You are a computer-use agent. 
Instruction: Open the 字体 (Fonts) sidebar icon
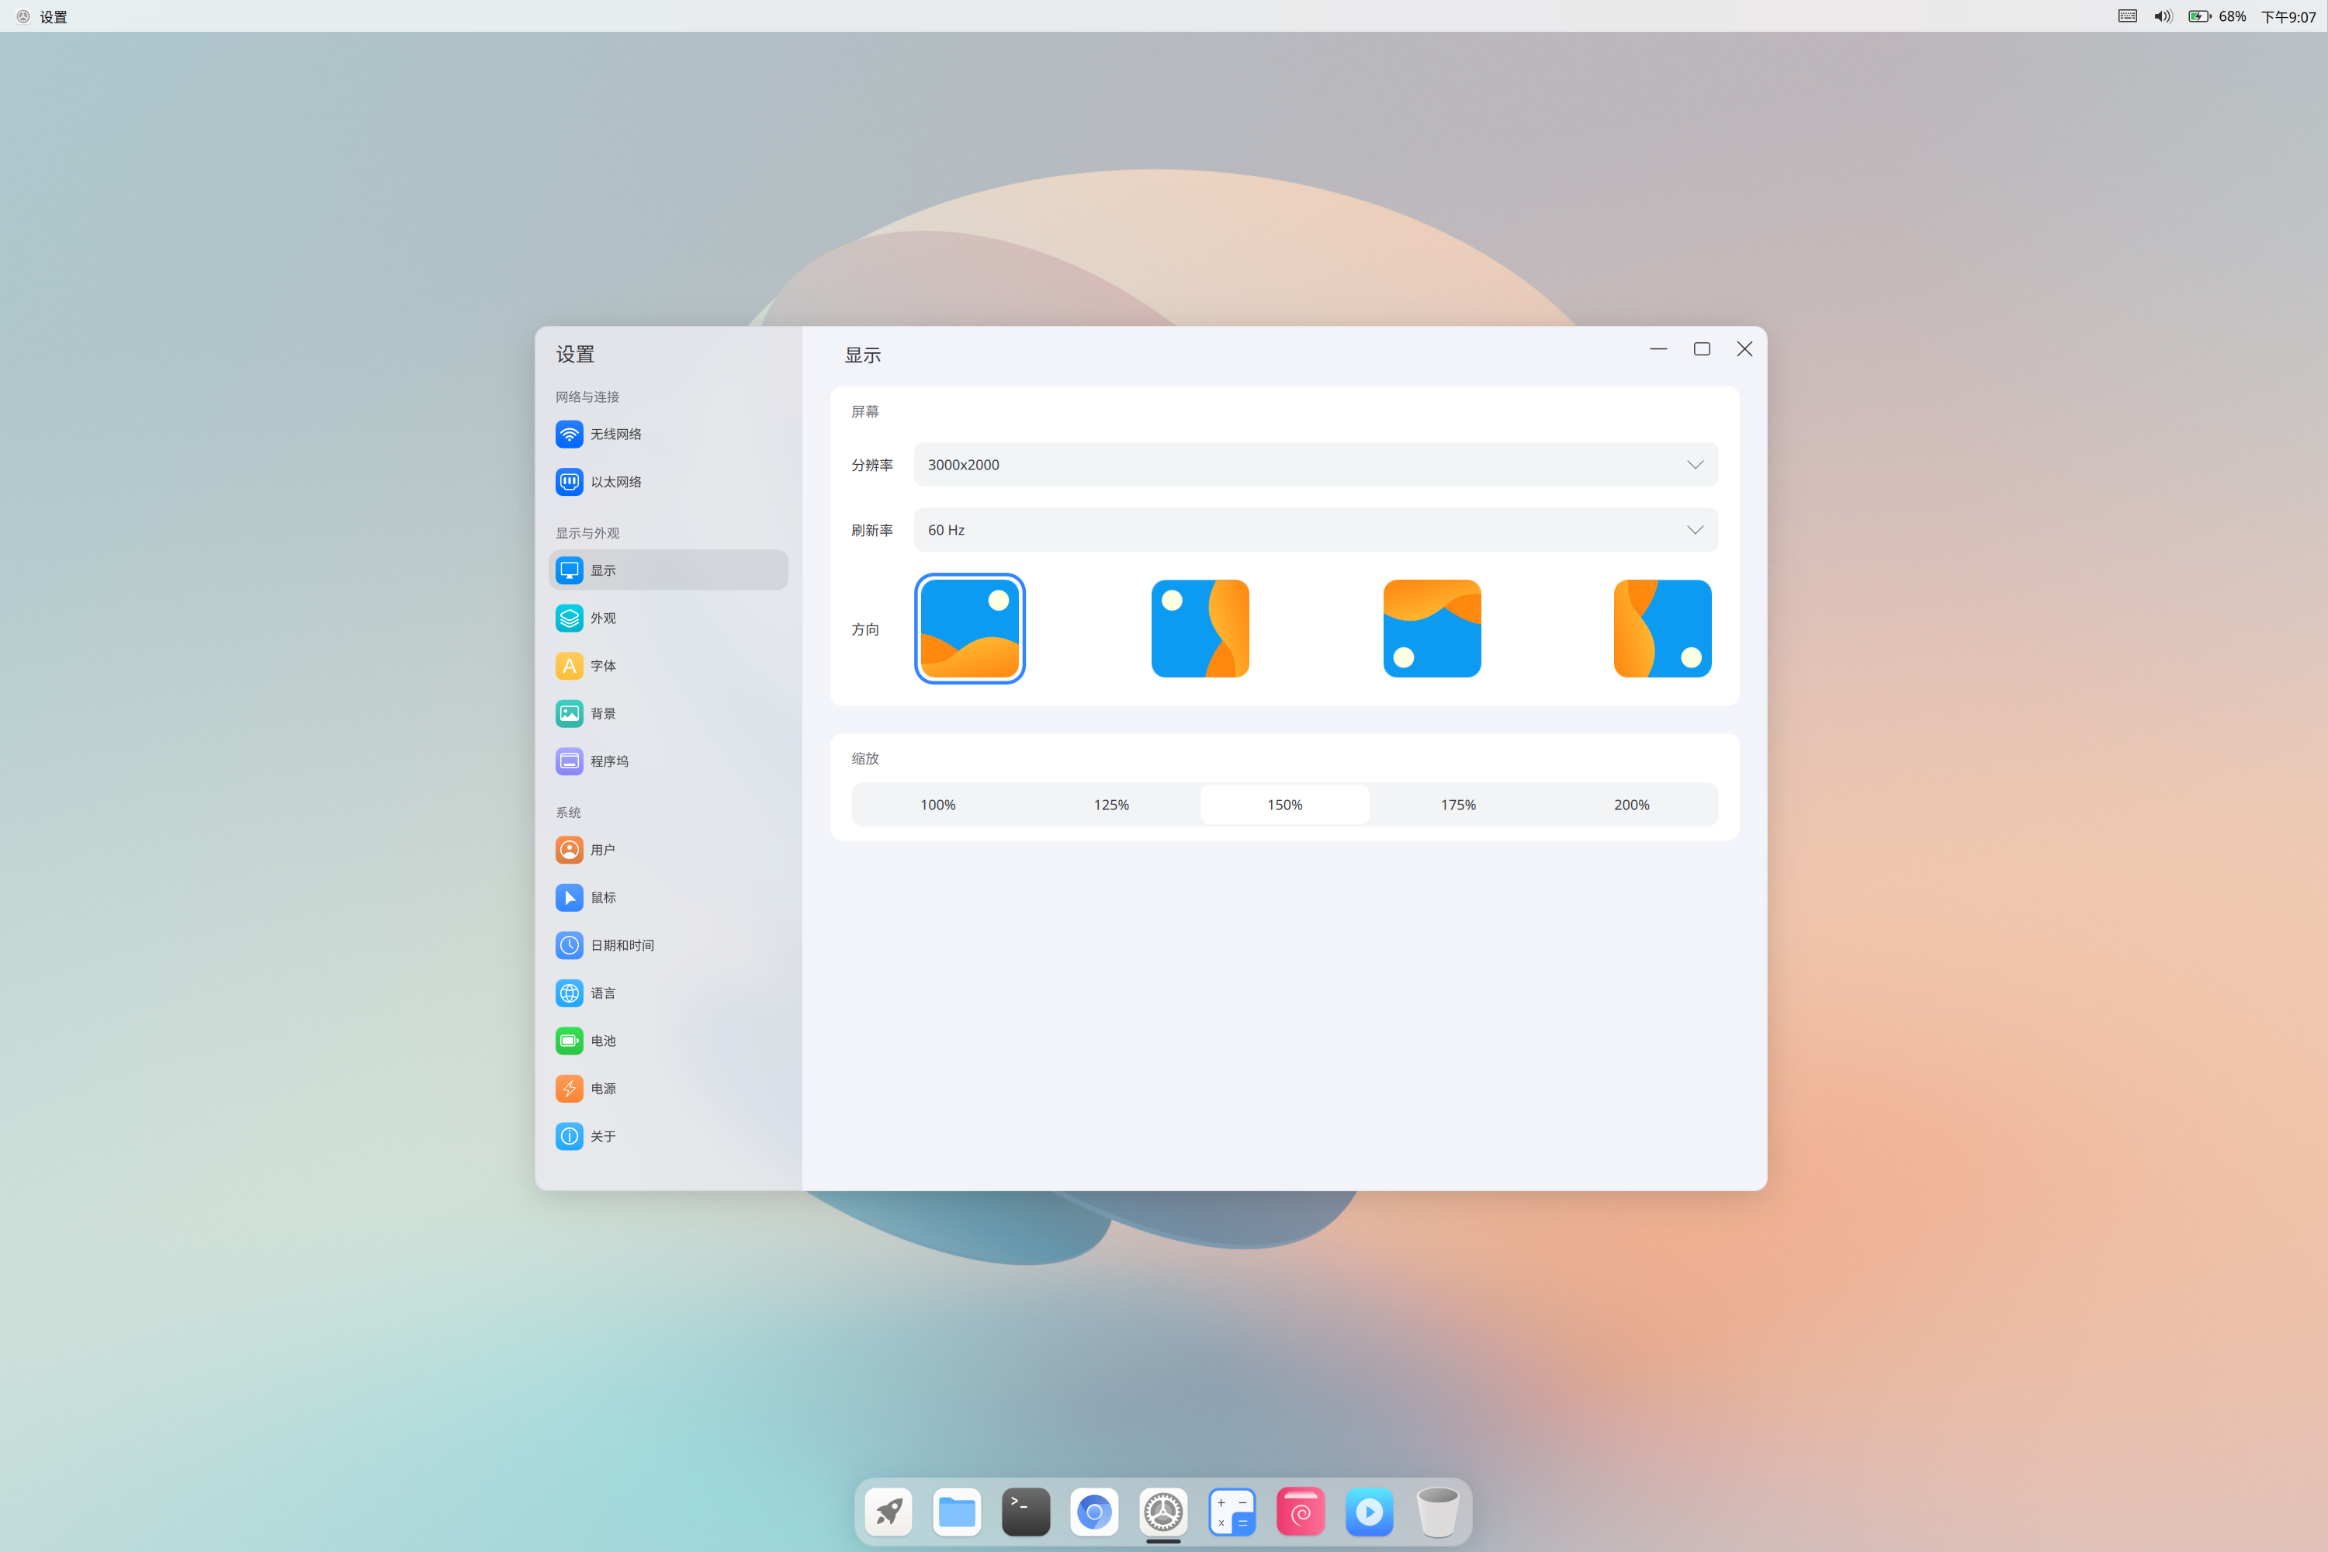[569, 666]
